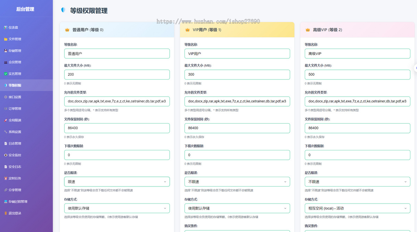Image resolution: width=417 pixels, height=232 pixels.
Task: Click 允许的文件类型 field in 普通用户 card
Action: (117, 101)
